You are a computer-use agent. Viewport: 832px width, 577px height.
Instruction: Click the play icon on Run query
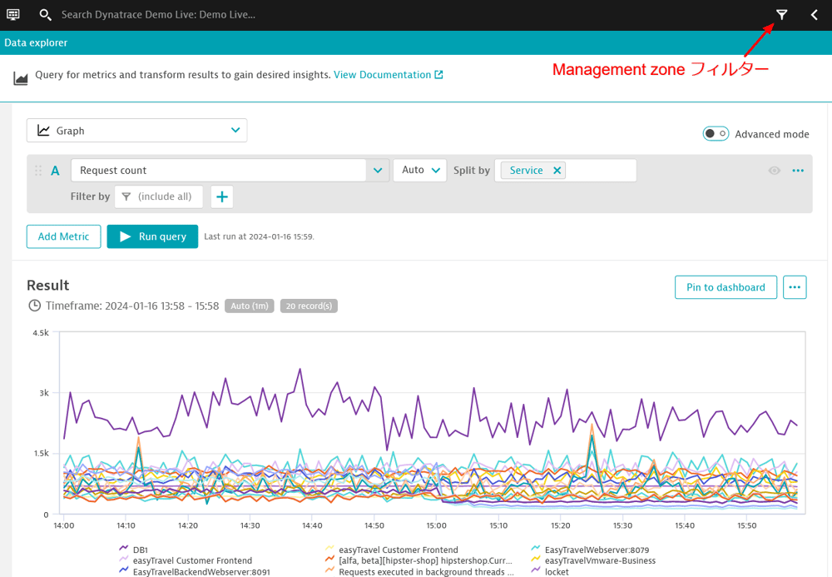tap(126, 236)
